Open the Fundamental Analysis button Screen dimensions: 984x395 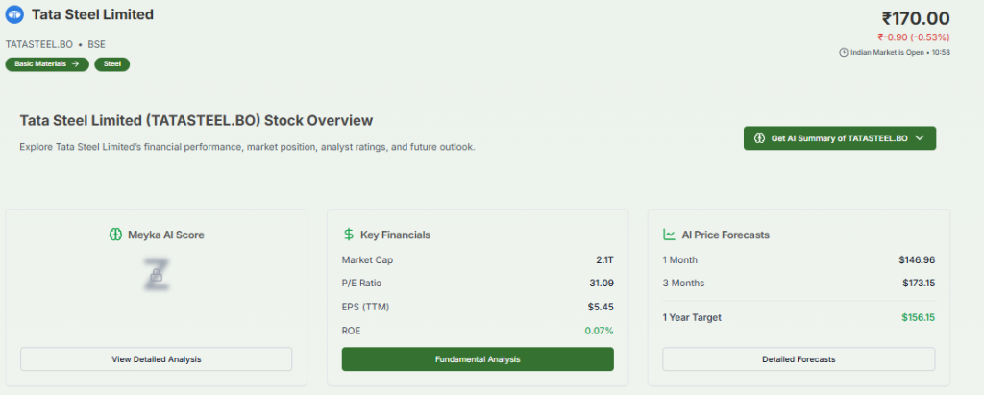[478, 359]
